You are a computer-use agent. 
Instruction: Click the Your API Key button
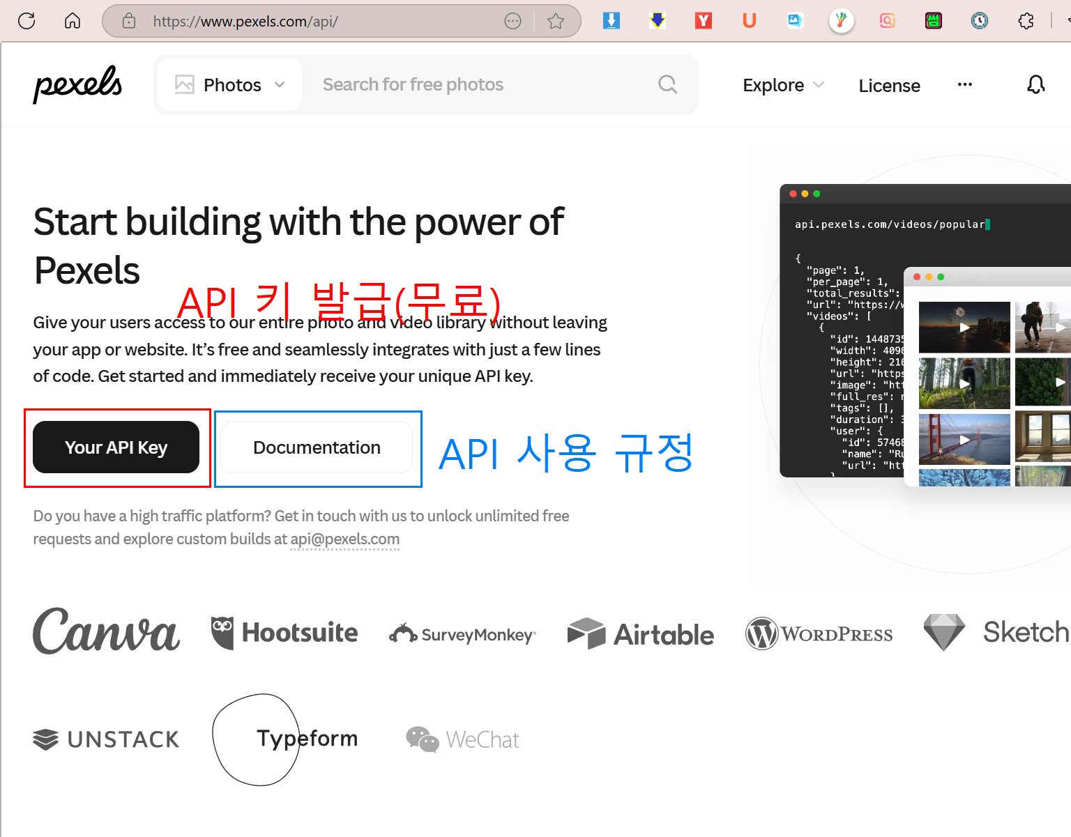coord(116,447)
